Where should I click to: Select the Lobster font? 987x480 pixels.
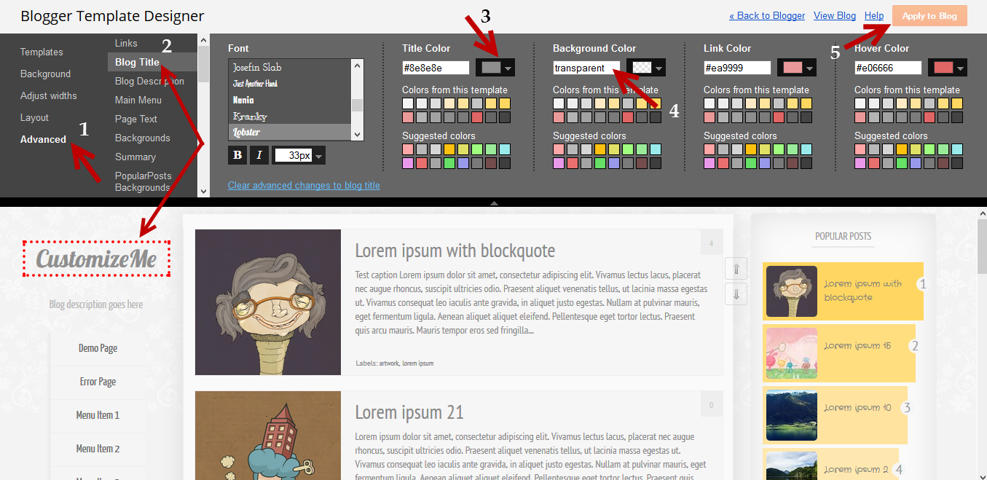tap(290, 132)
